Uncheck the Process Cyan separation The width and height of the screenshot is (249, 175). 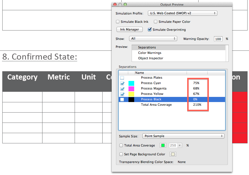point(123,83)
